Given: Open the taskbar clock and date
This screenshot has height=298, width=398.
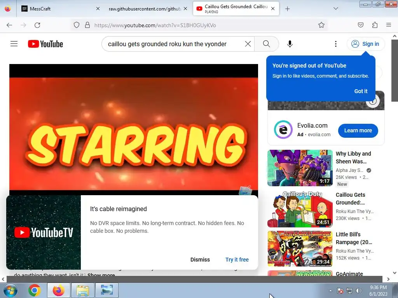Looking at the screenshot, I should tap(378, 291).
